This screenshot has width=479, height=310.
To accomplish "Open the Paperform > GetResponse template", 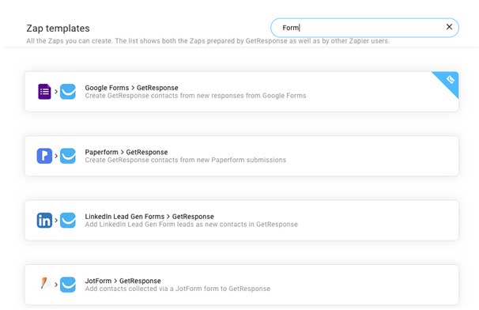I will (x=242, y=156).
